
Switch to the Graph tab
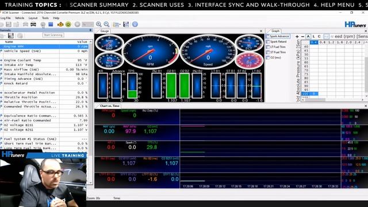pyautogui.click(x=275, y=31)
